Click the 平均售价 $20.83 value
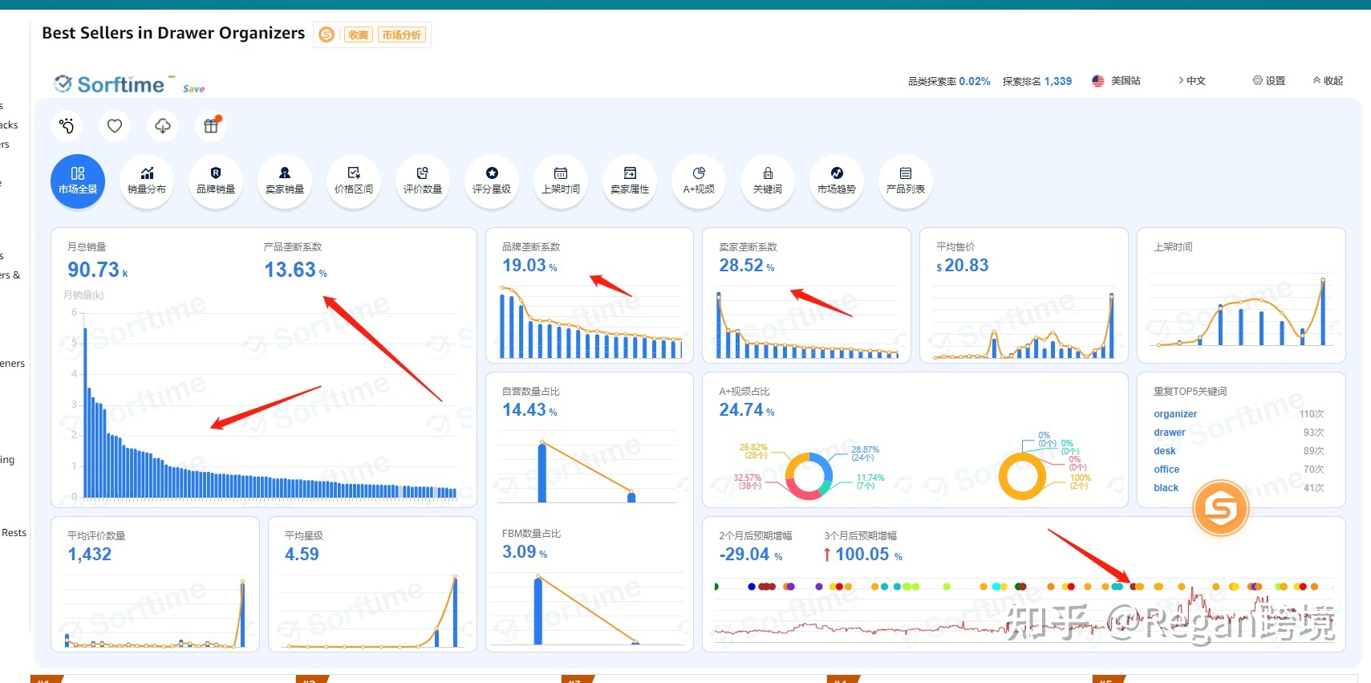The width and height of the screenshot is (1371, 683). tap(963, 266)
